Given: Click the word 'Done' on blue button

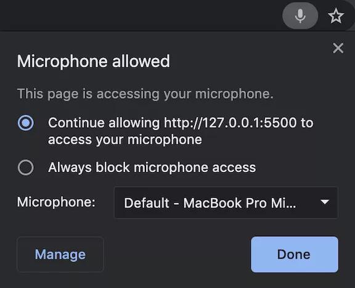Looking at the screenshot, I should 294,255.
